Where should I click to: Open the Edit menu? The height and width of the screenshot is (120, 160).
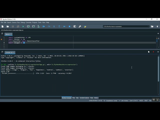[5, 22]
